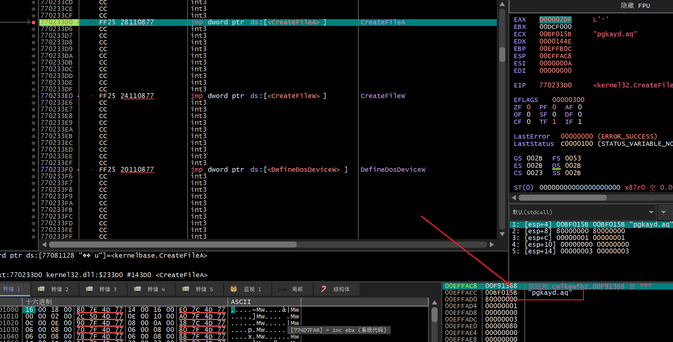Viewport: 673px width, 342px height.
Task: Open the Watch 1 tab via its cat icon
Action: [x=234, y=289]
